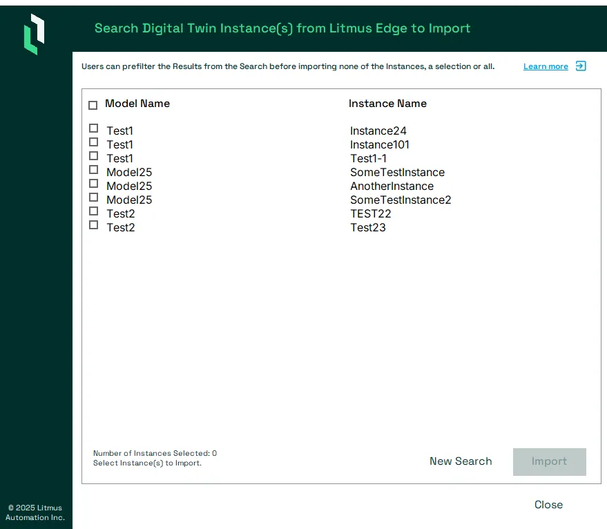The height and width of the screenshot is (529, 607).
Task: Click the SomeTestInstance2 name
Action: pyautogui.click(x=401, y=200)
